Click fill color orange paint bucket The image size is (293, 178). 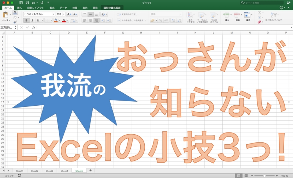(56, 21)
